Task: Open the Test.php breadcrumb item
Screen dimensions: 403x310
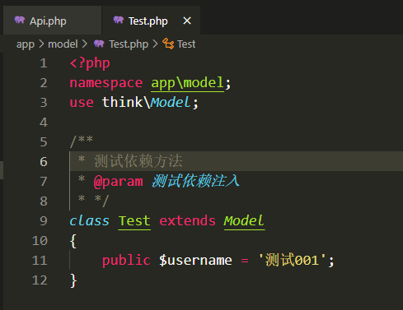Action: tap(129, 44)
